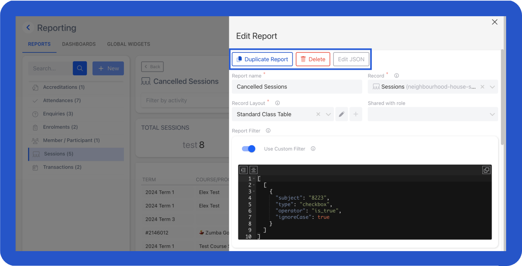The width and height of the screenshot is (522, 266).
Task: Click the Enquiries question mark icon
Action: [35, 114]
